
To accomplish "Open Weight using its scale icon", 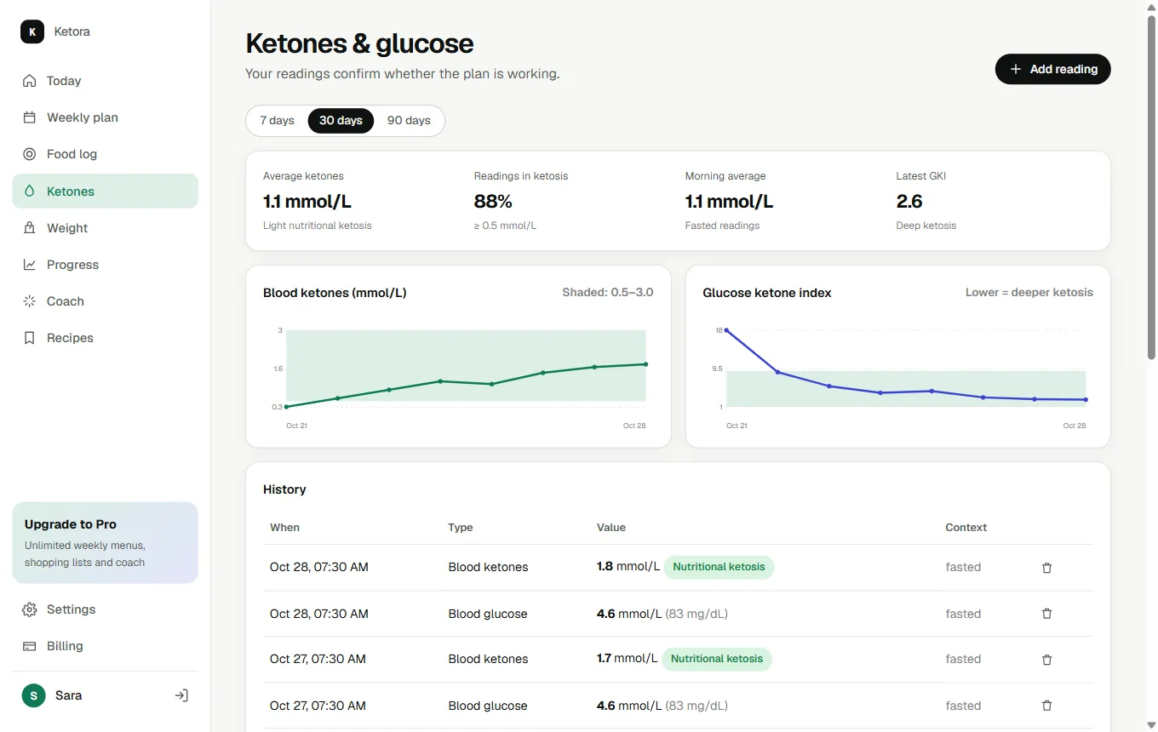I will [x=30, y=228].
